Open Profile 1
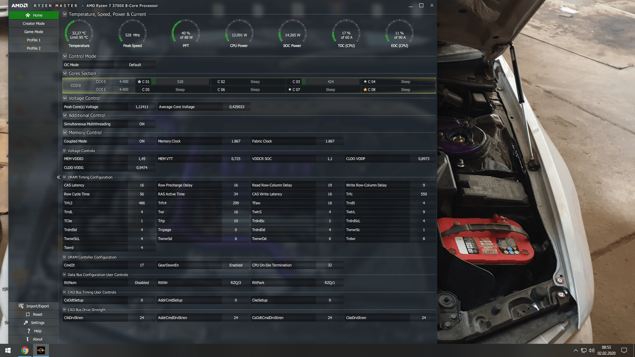The width and height of the screenshot is (635, 357). [x=34, y=40]
